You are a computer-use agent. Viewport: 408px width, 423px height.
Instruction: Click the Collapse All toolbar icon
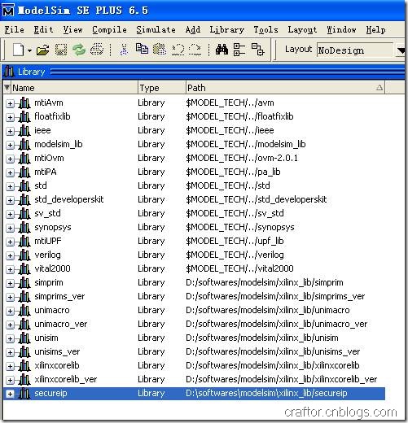click(239, 50)
